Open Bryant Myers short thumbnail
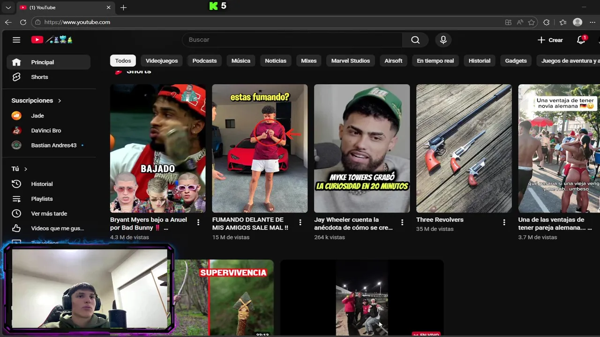The width and height of the screenshot is (600, 337). (x=157, y=148)
